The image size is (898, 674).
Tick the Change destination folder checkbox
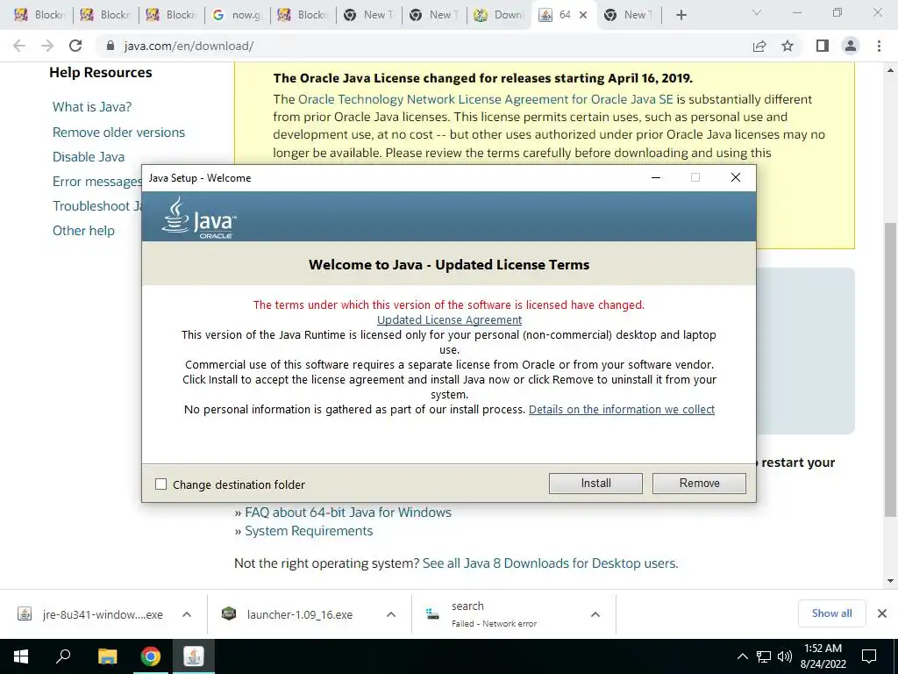[x=161, y=484]
